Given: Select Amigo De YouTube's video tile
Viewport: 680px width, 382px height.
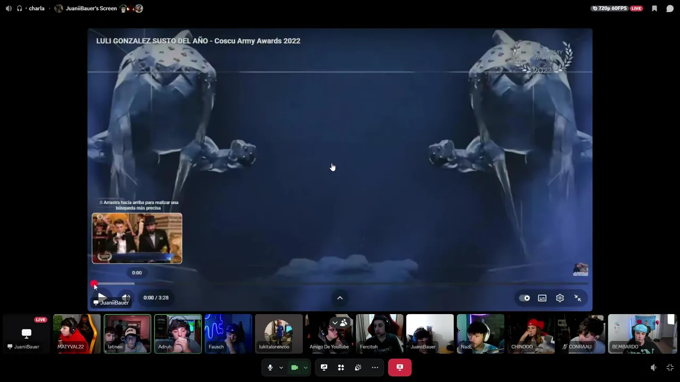Looking at the screenshot, I should 329,334.
